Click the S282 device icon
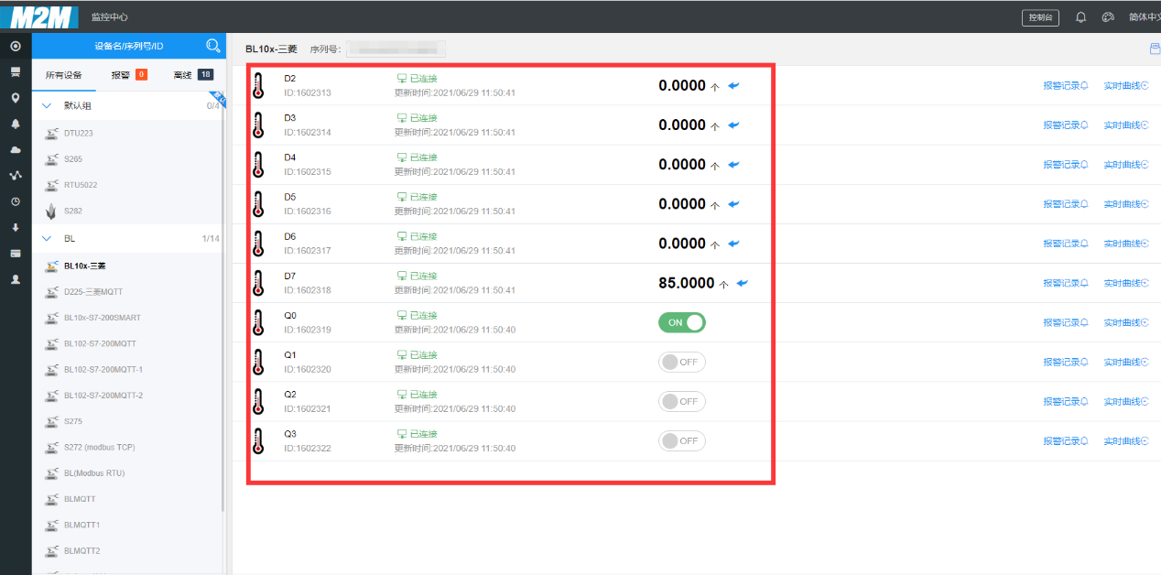This screenshot has width=1161, height=575. [51, 211]
